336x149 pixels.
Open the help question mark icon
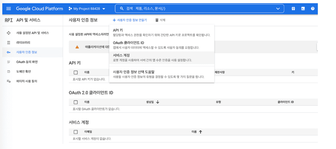(313, 9)
